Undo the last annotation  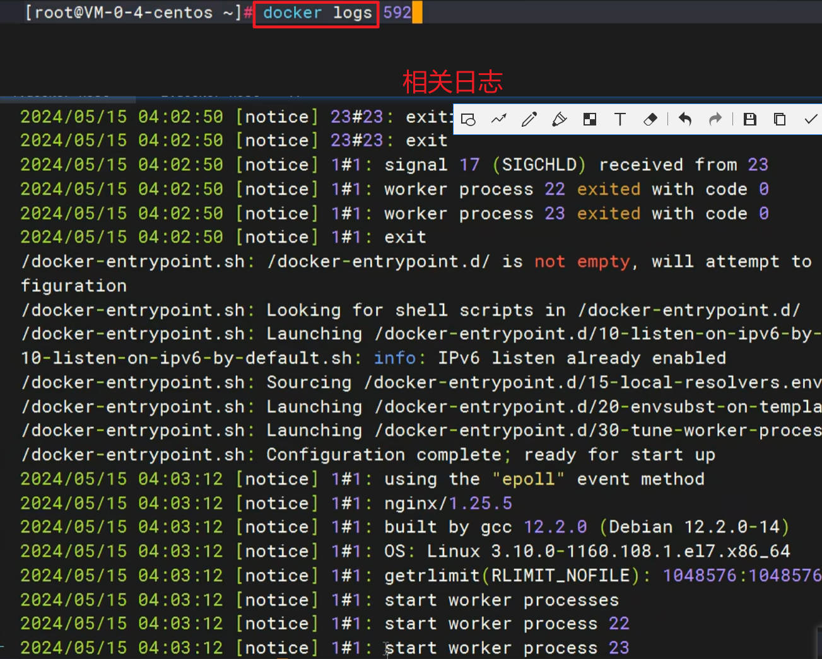coord(685,119)
